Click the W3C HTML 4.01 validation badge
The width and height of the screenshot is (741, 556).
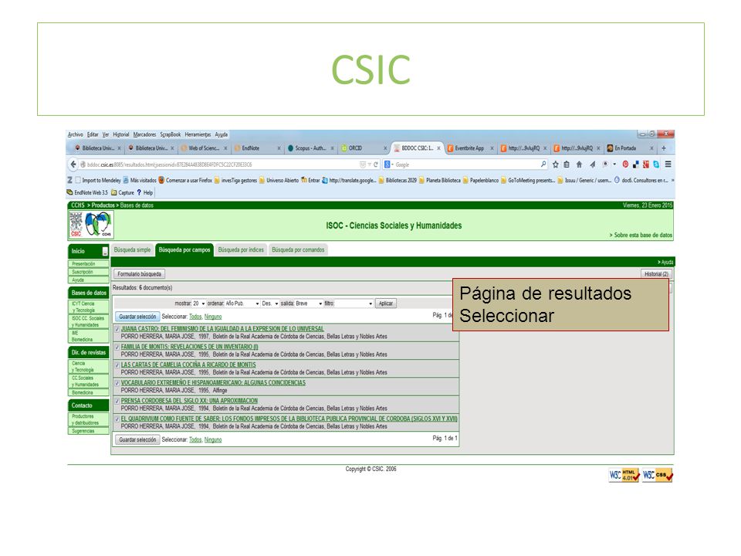tap(624, 475)
